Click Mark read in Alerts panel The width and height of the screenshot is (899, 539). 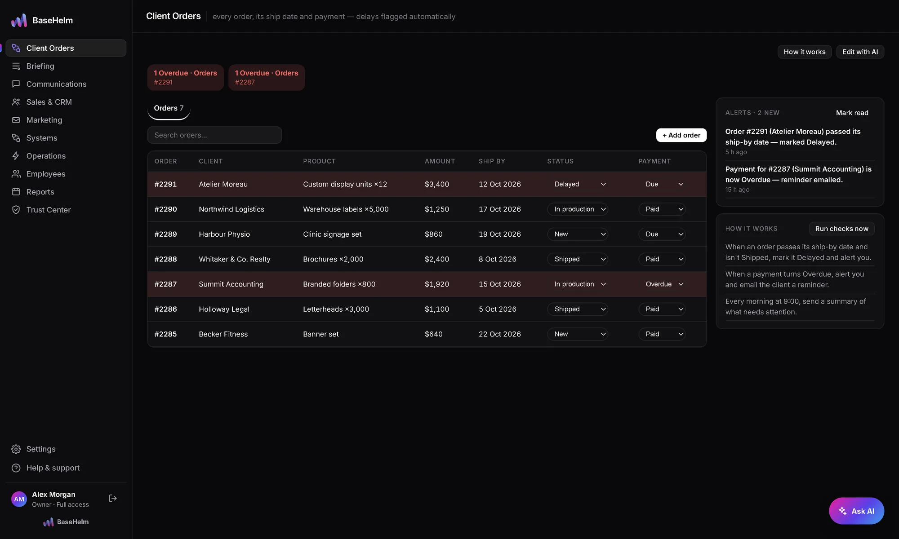tap(852, 113)
